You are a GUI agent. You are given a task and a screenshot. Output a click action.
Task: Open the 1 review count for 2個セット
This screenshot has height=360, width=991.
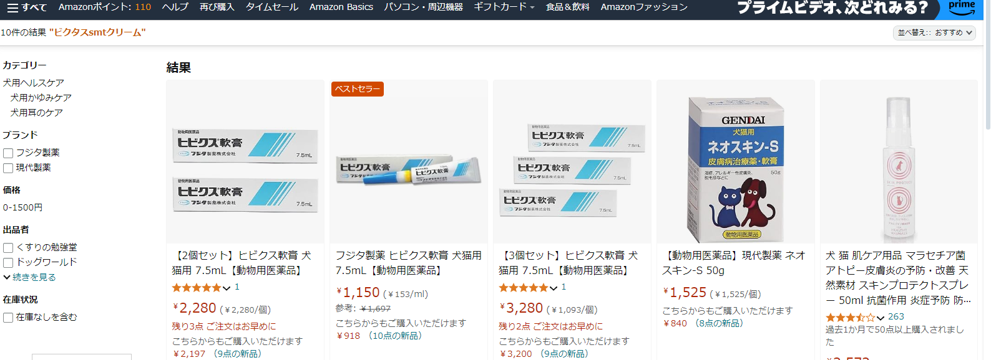coord(237,287)
